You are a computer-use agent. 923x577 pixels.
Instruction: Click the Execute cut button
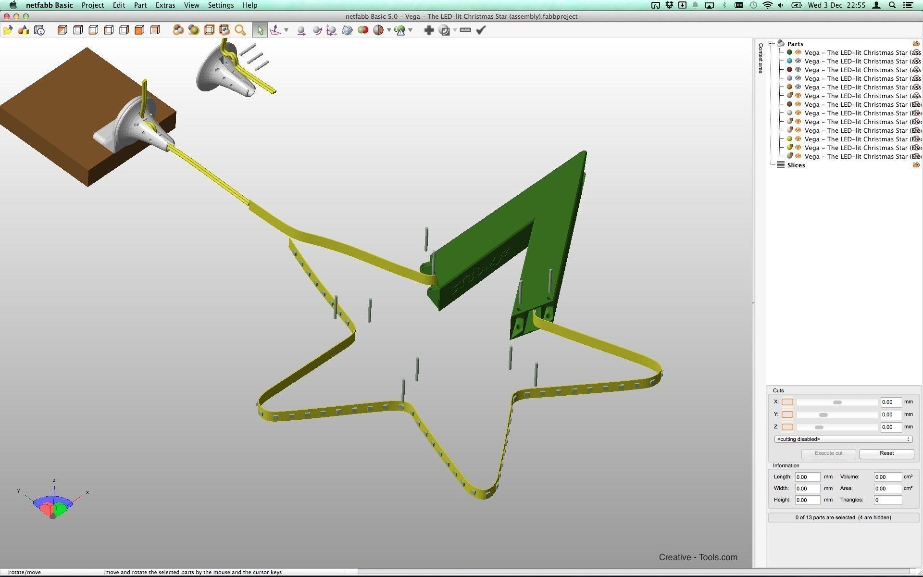point(828,453)
